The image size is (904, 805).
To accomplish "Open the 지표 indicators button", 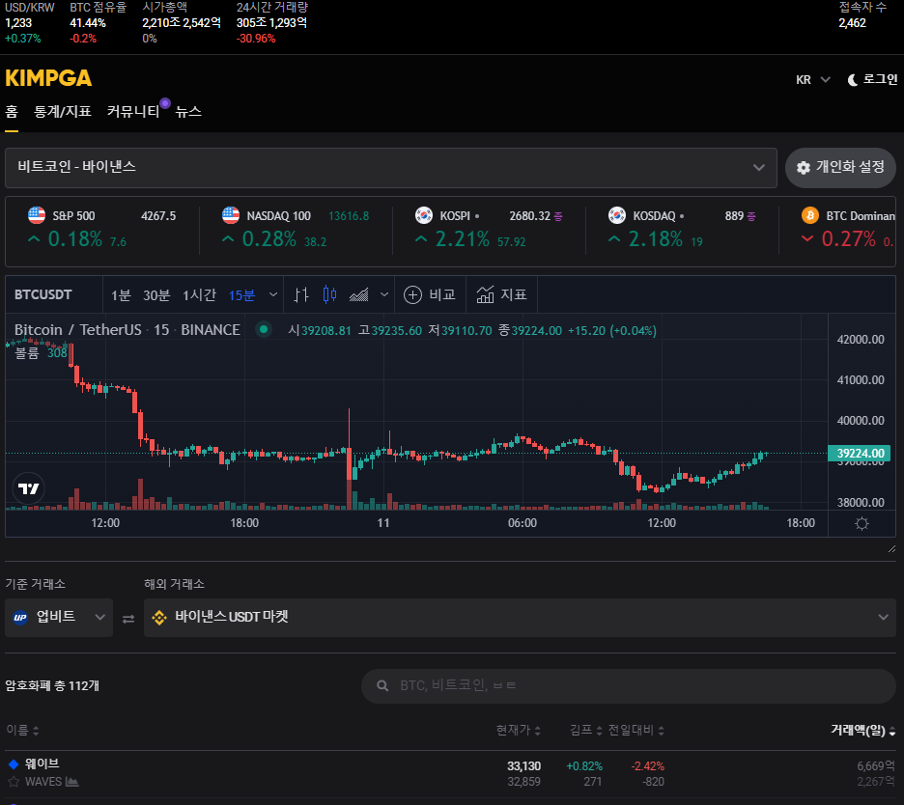I will tap(501, 295).
